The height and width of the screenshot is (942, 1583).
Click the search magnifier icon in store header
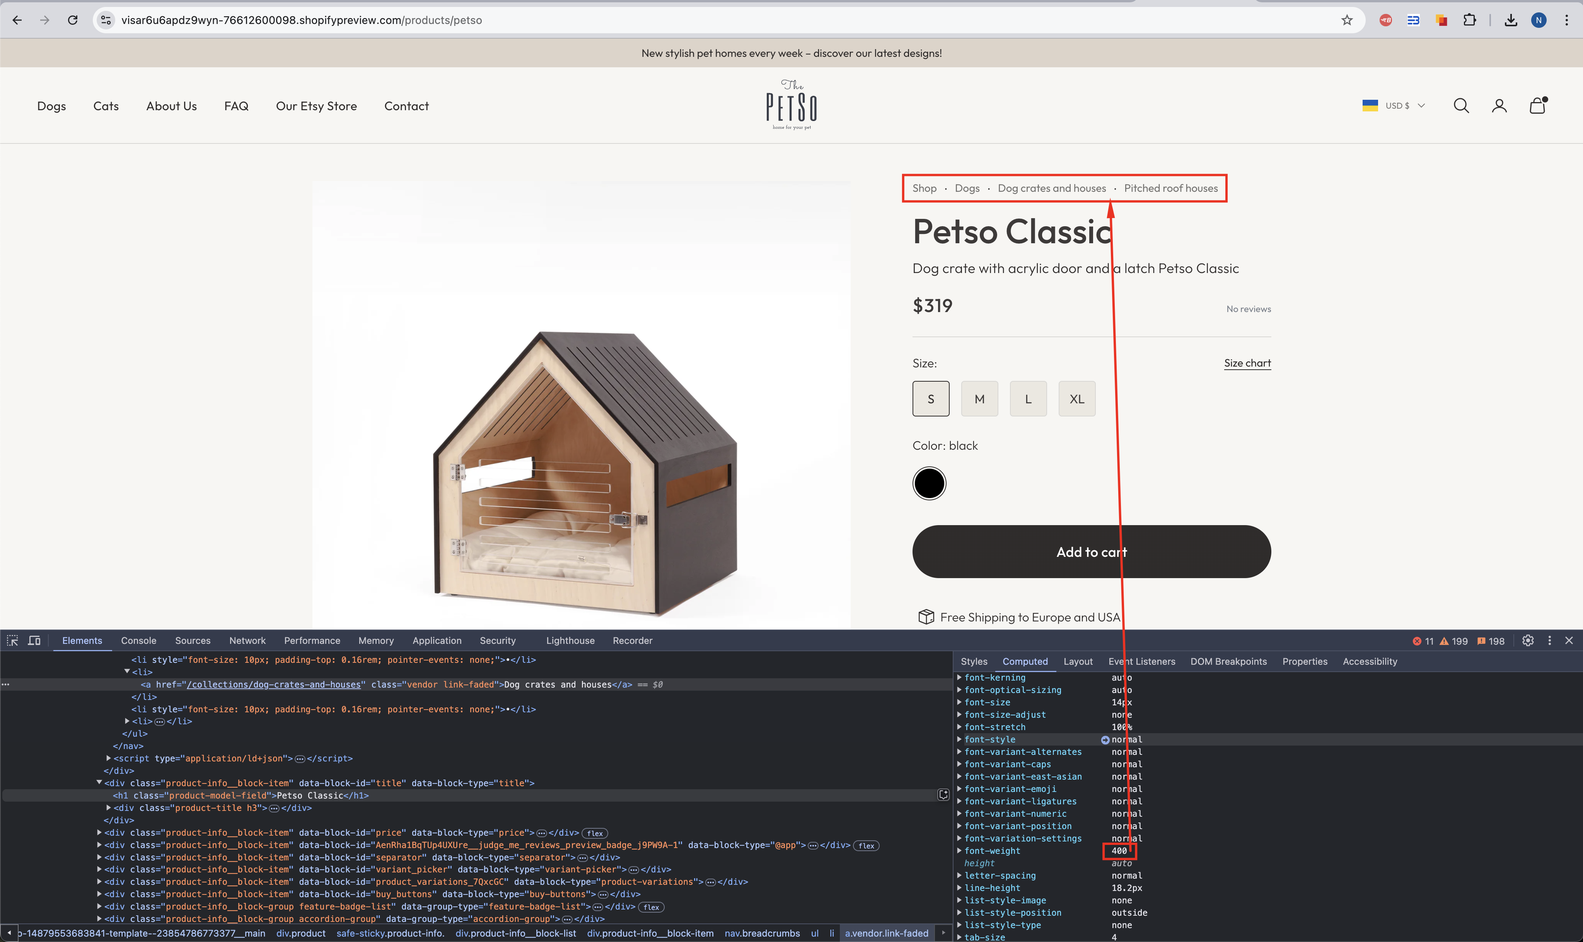click(x=1461, y=106)
